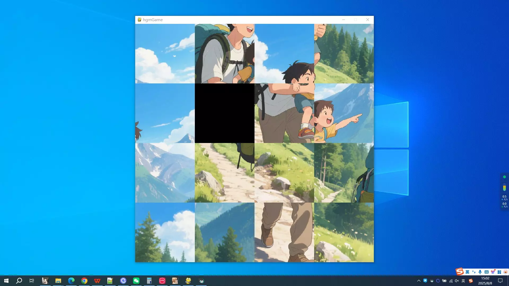
Task: Open the Calculator taskbar icon
Action: pyautogui.click(x=149, y=281)
